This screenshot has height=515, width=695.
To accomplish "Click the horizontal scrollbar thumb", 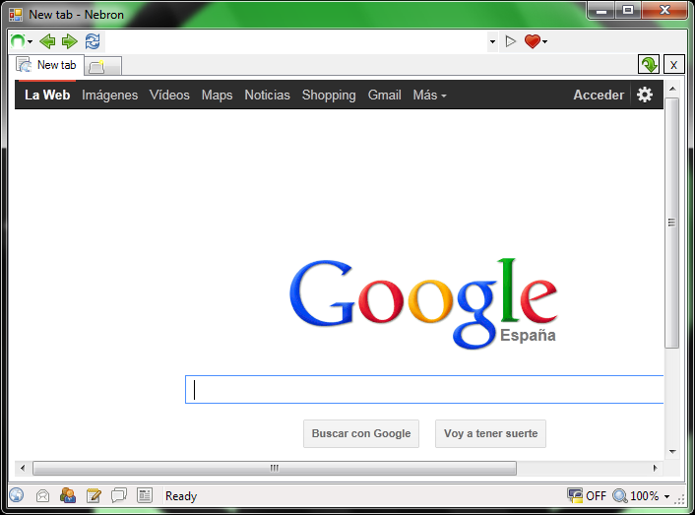I will click(x=275, y=468).
